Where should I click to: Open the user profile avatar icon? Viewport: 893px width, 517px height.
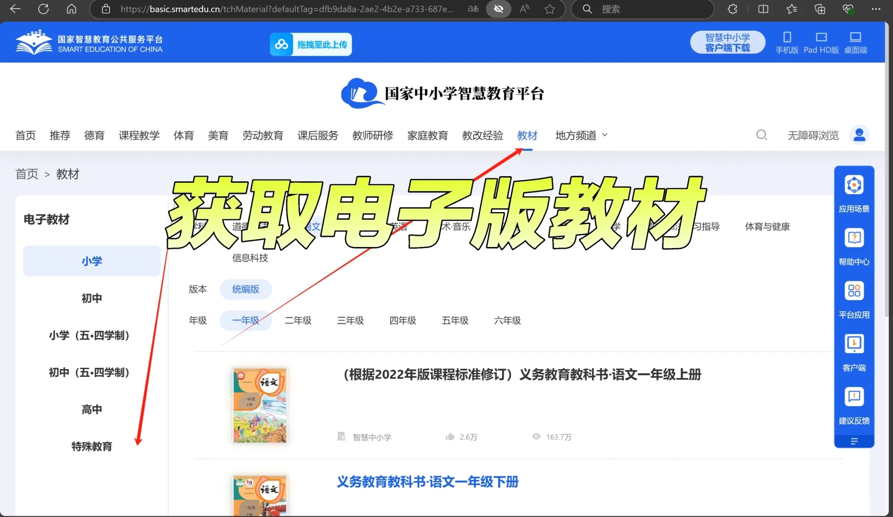click(x=860, y=135)
